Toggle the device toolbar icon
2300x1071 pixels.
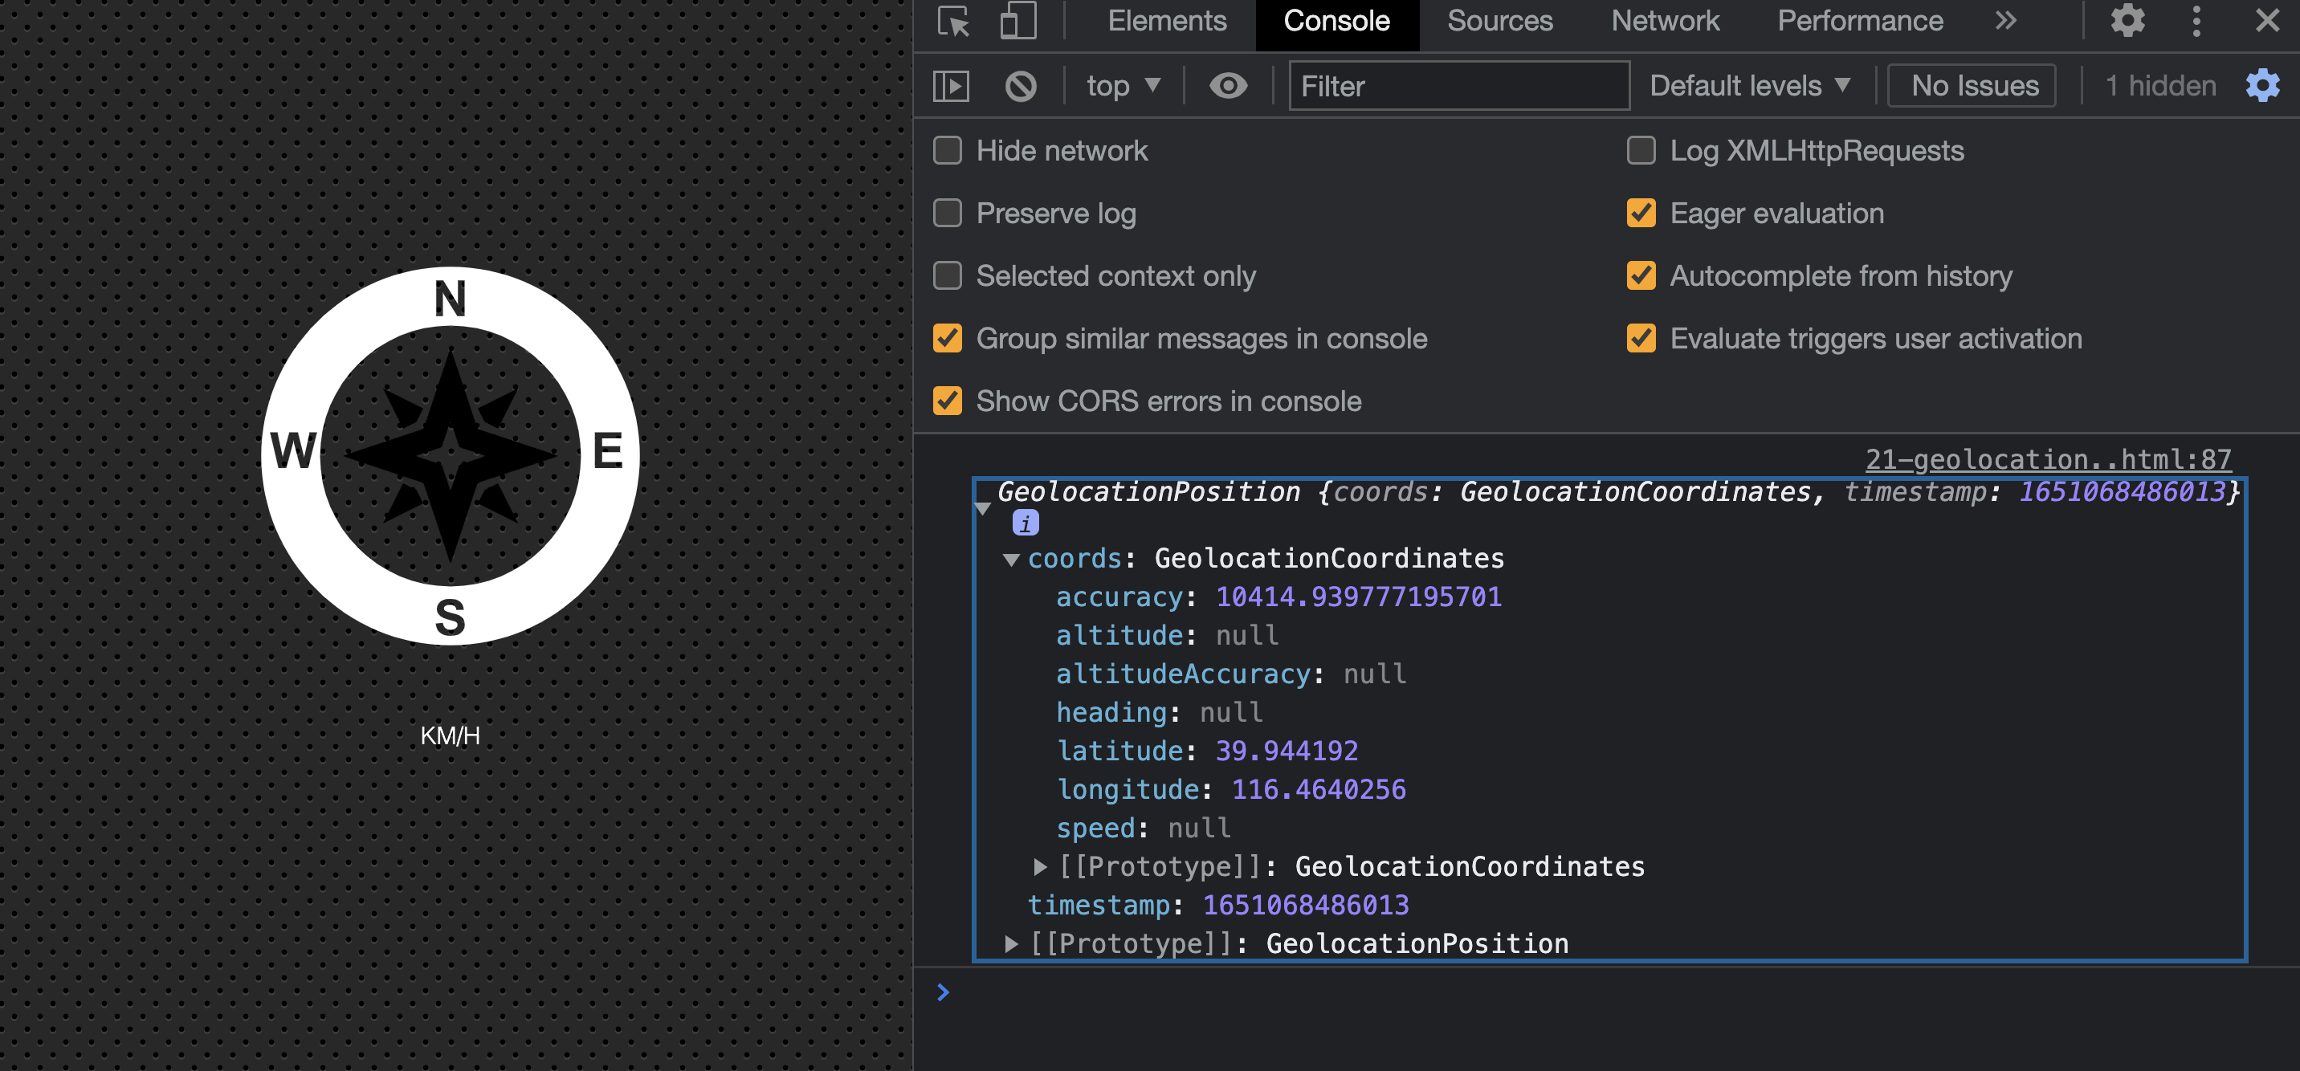click(1017, 22)
